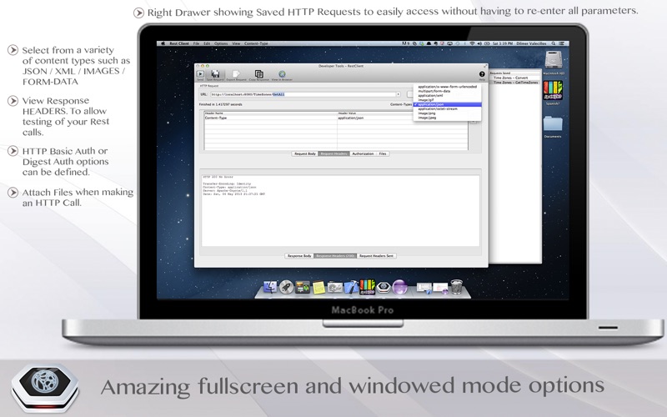Image resolution: width=667 pixels, height=417 pixels.
Task: Choose application/xml content type
Action: [x=447, y=96]
